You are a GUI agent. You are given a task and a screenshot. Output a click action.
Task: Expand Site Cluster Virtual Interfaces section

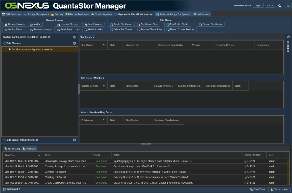74,140
